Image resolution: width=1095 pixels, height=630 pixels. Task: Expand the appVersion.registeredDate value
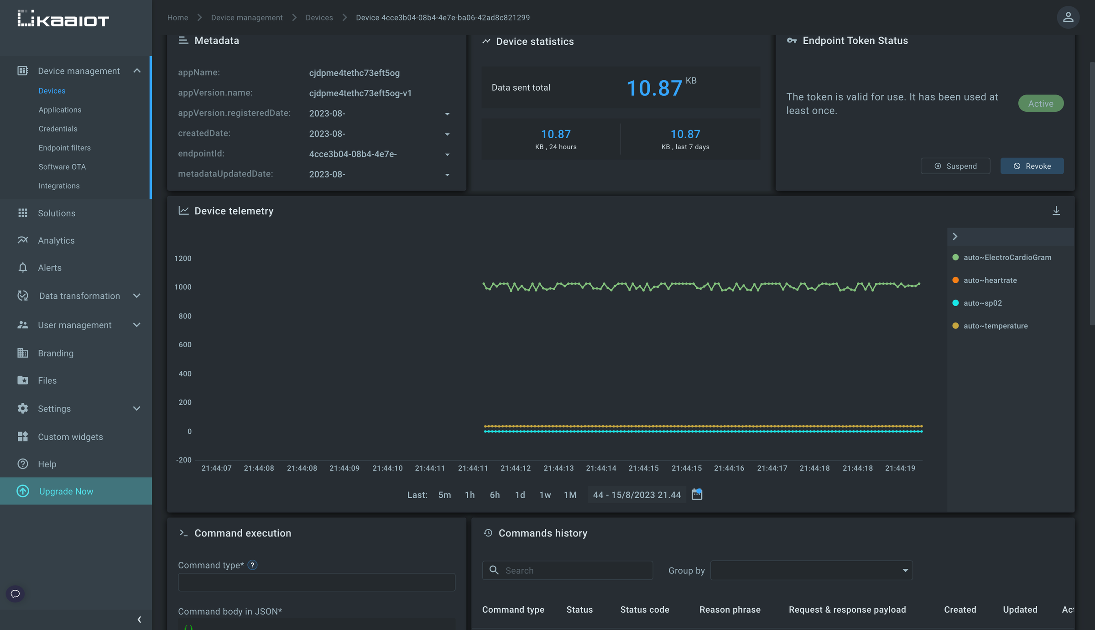pos(447,114)
